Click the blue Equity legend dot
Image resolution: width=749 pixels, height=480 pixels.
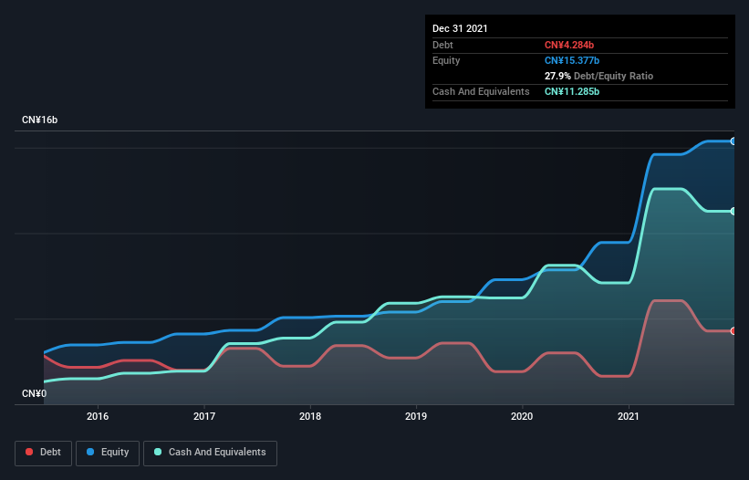[90, 452]
